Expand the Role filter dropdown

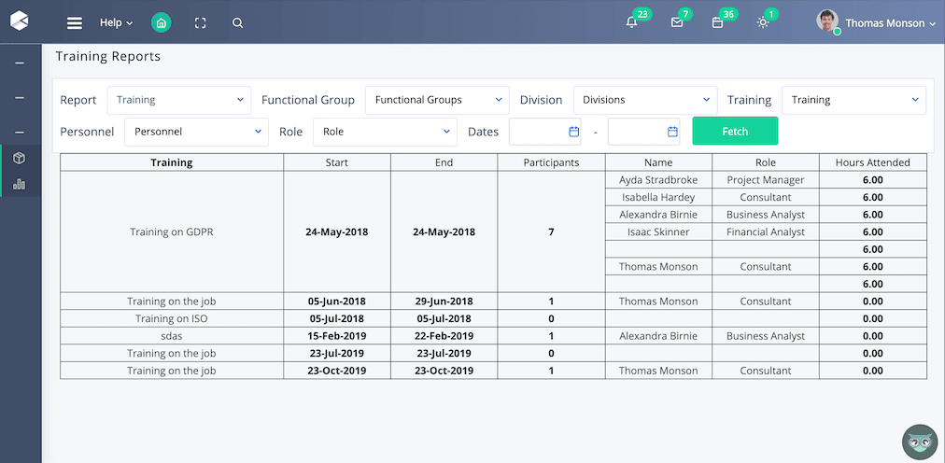(x=385, y=132)
